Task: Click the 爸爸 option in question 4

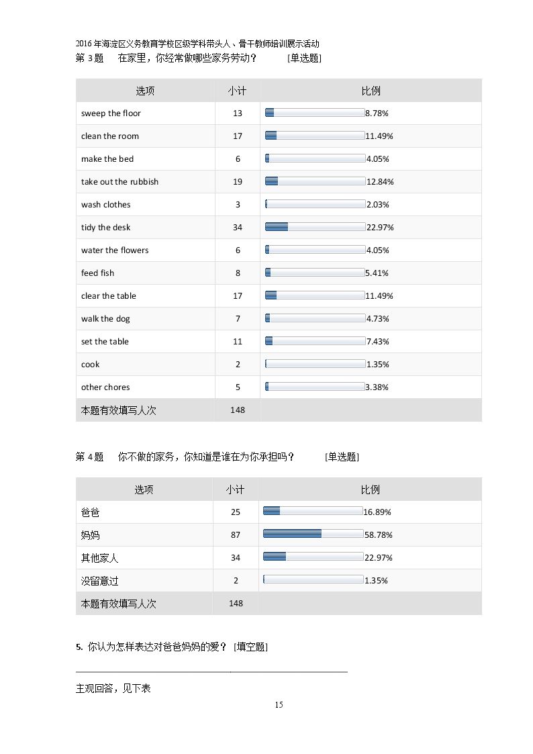Action: (x=91, y=512)
